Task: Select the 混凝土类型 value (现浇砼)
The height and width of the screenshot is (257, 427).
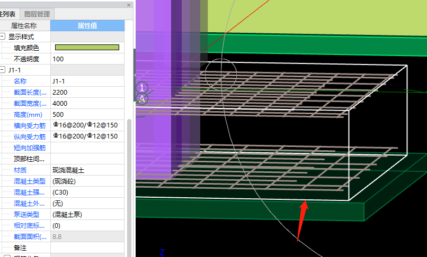Action: coord(87,181)
